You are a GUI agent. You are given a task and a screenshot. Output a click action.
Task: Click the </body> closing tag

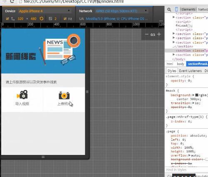tap(178, 59)
